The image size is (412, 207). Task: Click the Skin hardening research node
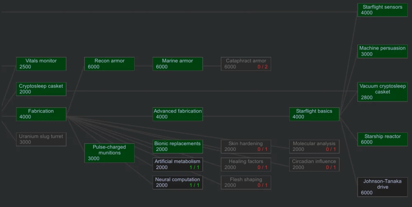pos(246,146)
